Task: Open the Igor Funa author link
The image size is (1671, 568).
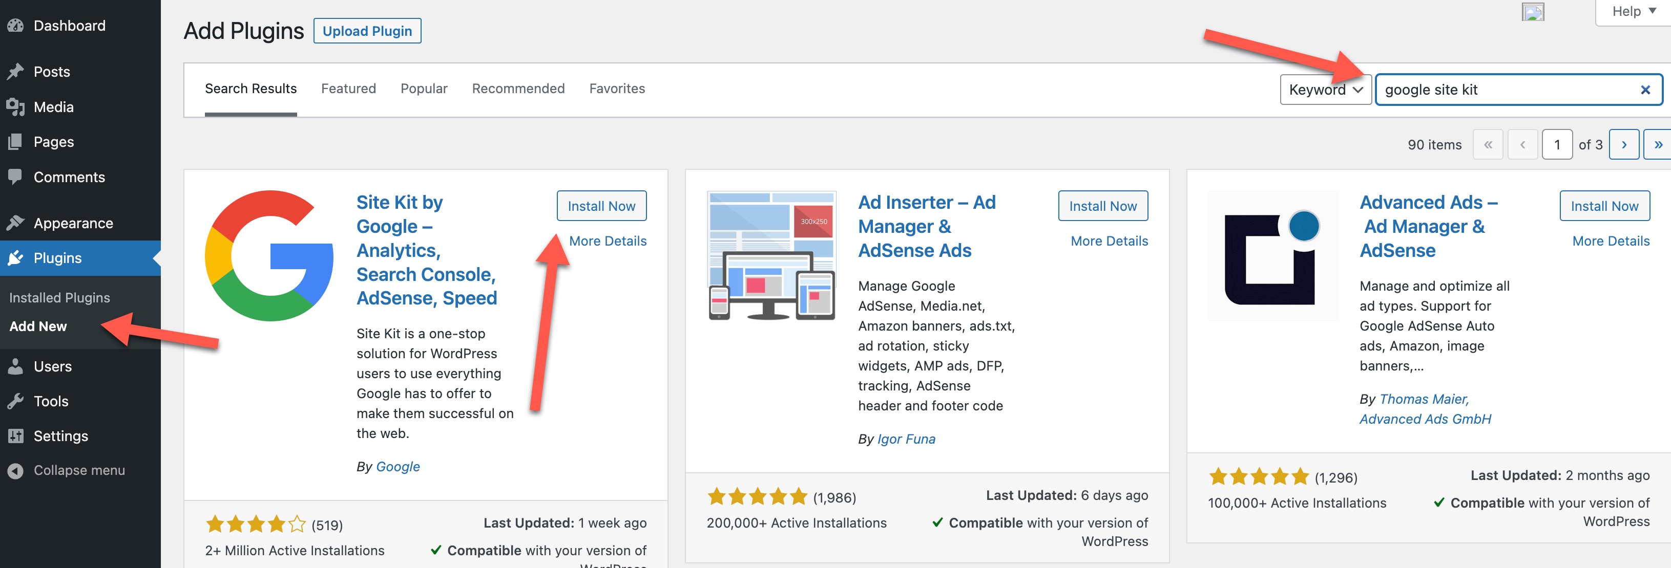Action: pos(906,439)
